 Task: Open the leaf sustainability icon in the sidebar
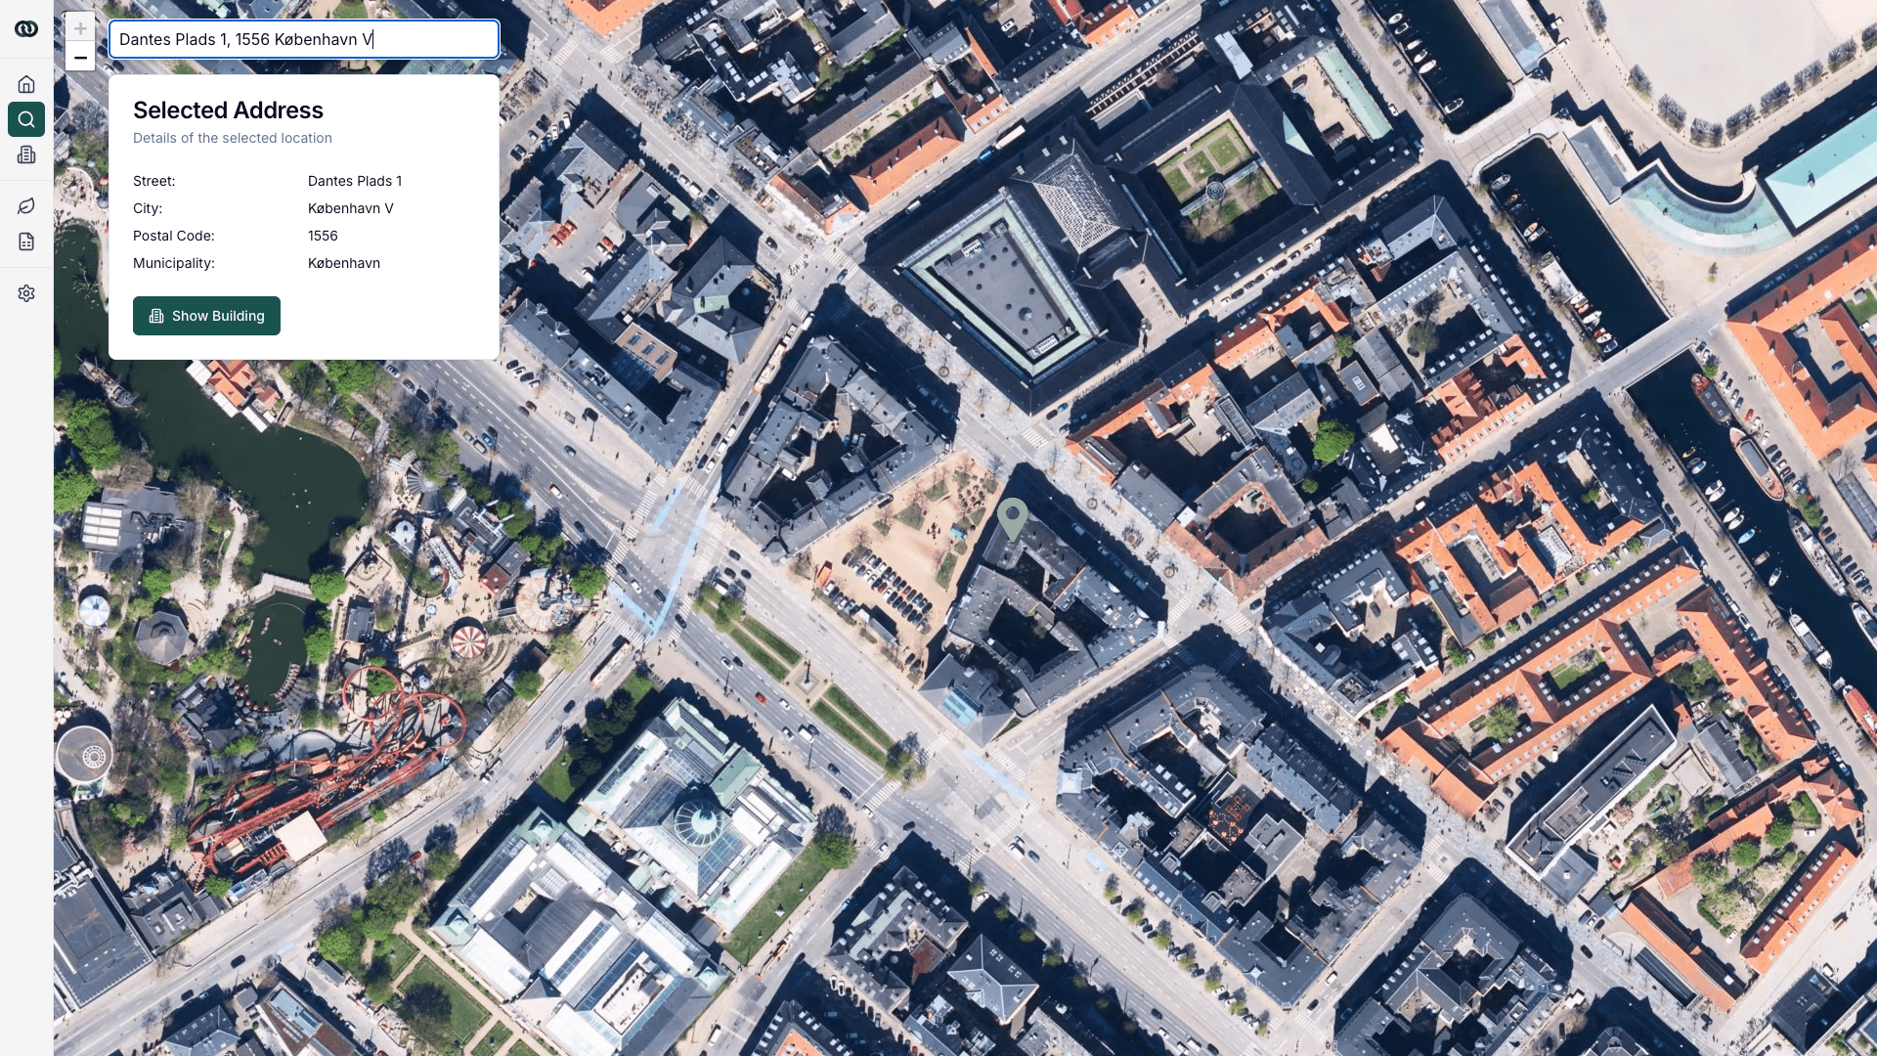[x=26, y=206]
